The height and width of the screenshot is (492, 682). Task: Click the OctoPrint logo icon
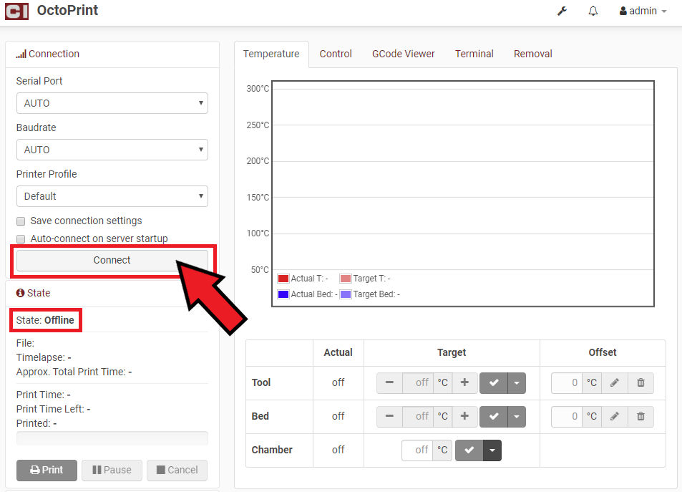click(x=16, y=11)
